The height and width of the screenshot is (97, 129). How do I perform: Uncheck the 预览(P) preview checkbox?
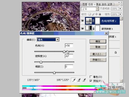[91, 81]
